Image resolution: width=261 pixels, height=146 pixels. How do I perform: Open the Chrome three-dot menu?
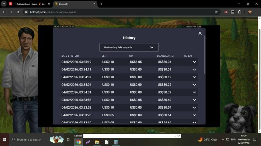pos(257,12)
